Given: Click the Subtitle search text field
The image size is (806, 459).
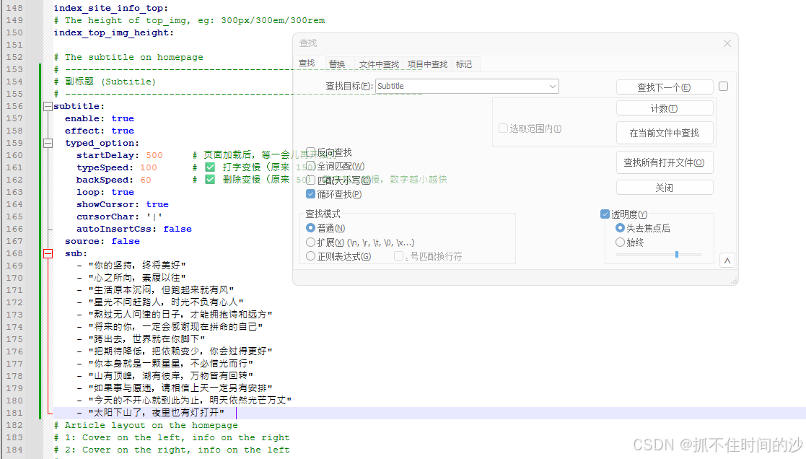Looking at the screenshot, I should click(x=462, y=87).
